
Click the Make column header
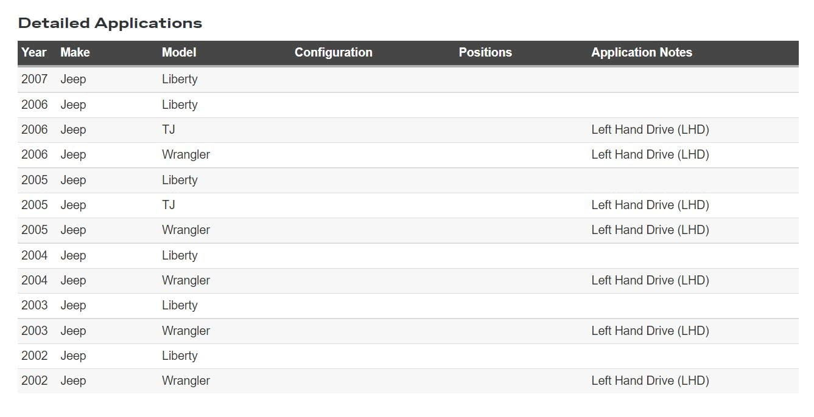click(75, 52)
